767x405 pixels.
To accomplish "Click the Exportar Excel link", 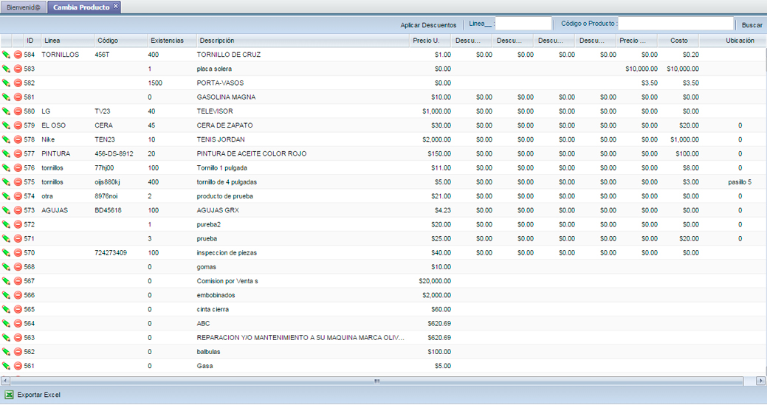I will tap(38, 395).
